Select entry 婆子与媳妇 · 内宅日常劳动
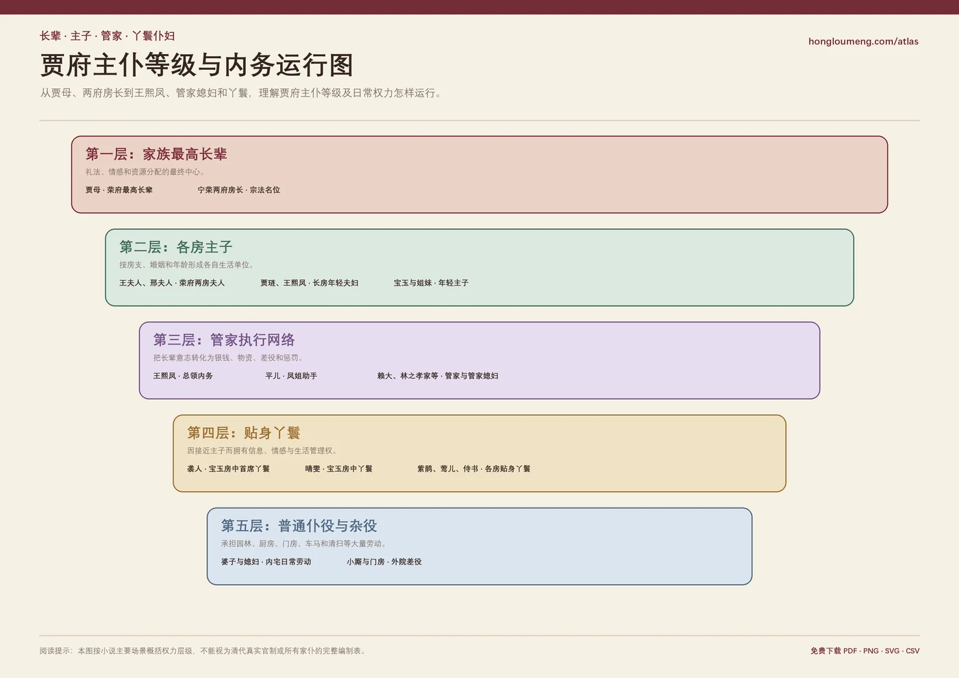959x678 pixels. point(266,562)
